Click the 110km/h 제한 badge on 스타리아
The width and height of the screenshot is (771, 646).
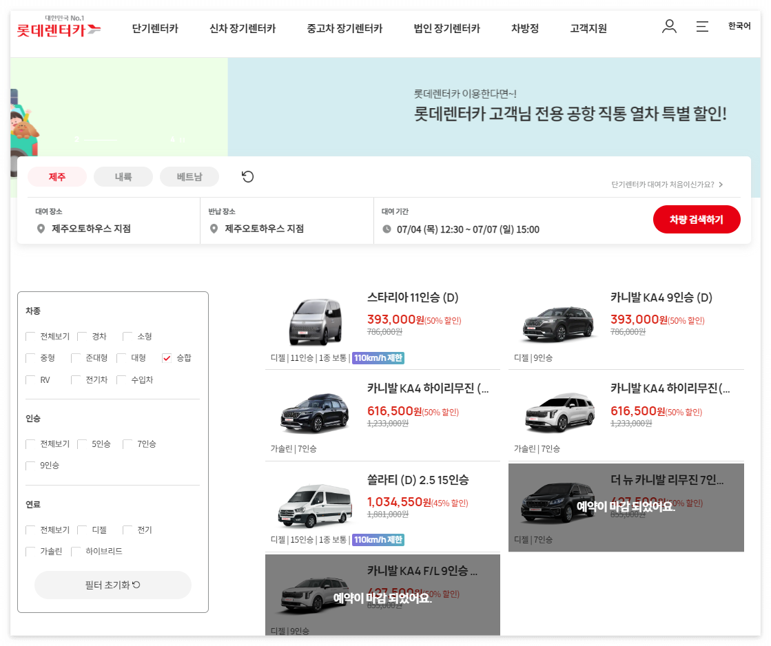(x=378, y=358)
